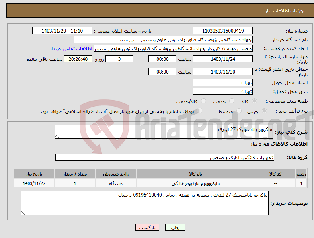
Task: Click the product name cell مایکروویو و مایکروفر خانگی
Action: [x=195, y=183]
